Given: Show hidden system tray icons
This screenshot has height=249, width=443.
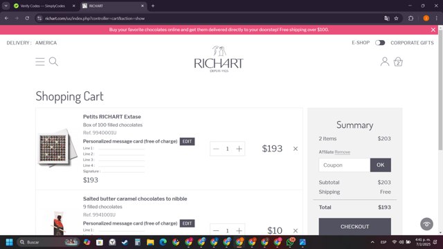Looking at the screenshot, I should tap(372, 242).
